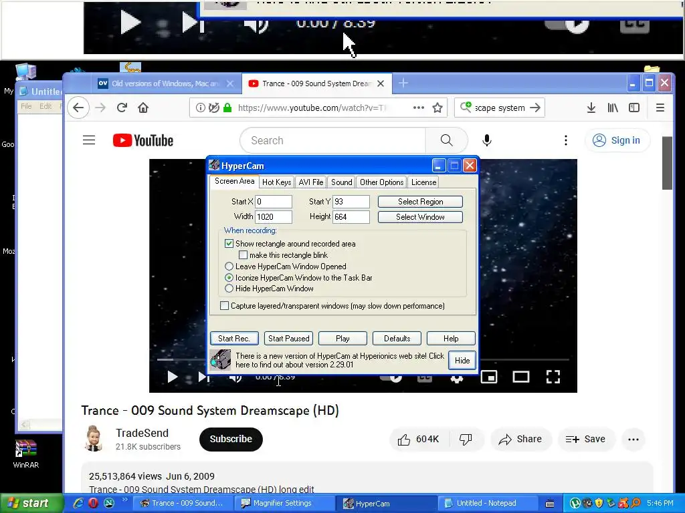Open Other Options tab
The height and width of the screenshot is (513, 685).
(382, 182)
